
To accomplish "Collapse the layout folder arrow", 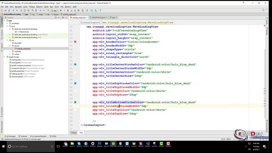I will click(10, 46).
